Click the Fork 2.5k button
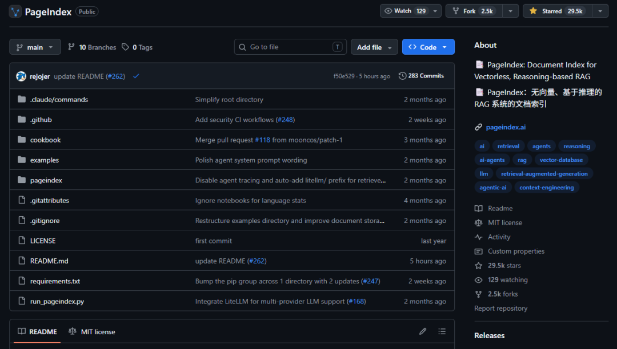 pyautogui.click(x=474, y=11)
